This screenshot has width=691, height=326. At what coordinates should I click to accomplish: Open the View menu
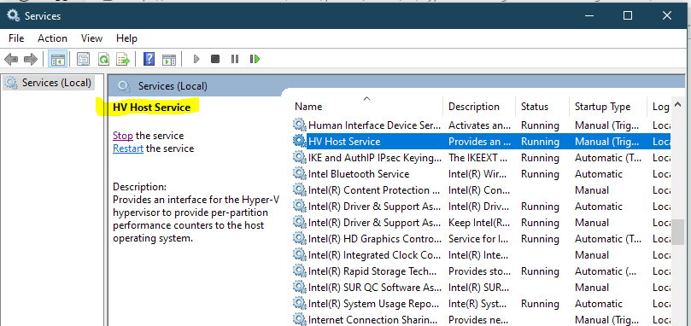(91, 38)
